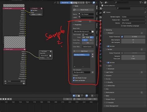Image resolution: width=147 pixels, height=112 pixels.
Task: Toggle Save as Render checkbox
Action: pyautogui.click(x=74, y=80)
